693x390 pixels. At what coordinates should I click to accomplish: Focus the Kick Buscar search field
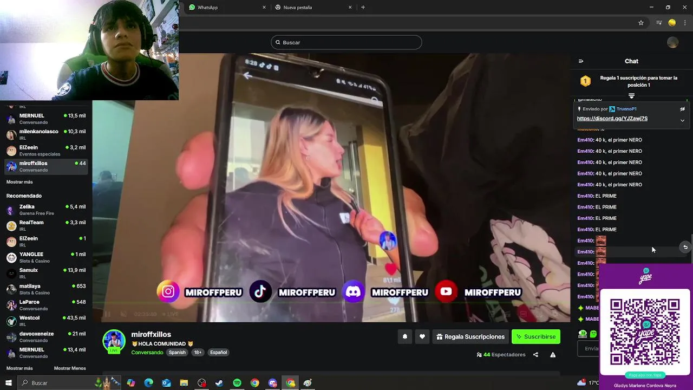pyautogui.click(x=346, y=42)
